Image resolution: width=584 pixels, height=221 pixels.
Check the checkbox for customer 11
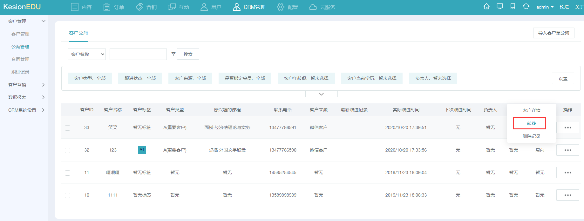pyautogui.click(x=67, y=173)
